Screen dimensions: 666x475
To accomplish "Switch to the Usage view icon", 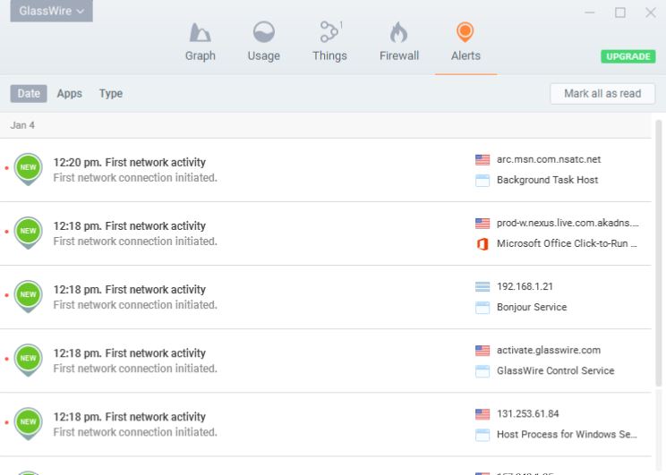I will 264,32.
